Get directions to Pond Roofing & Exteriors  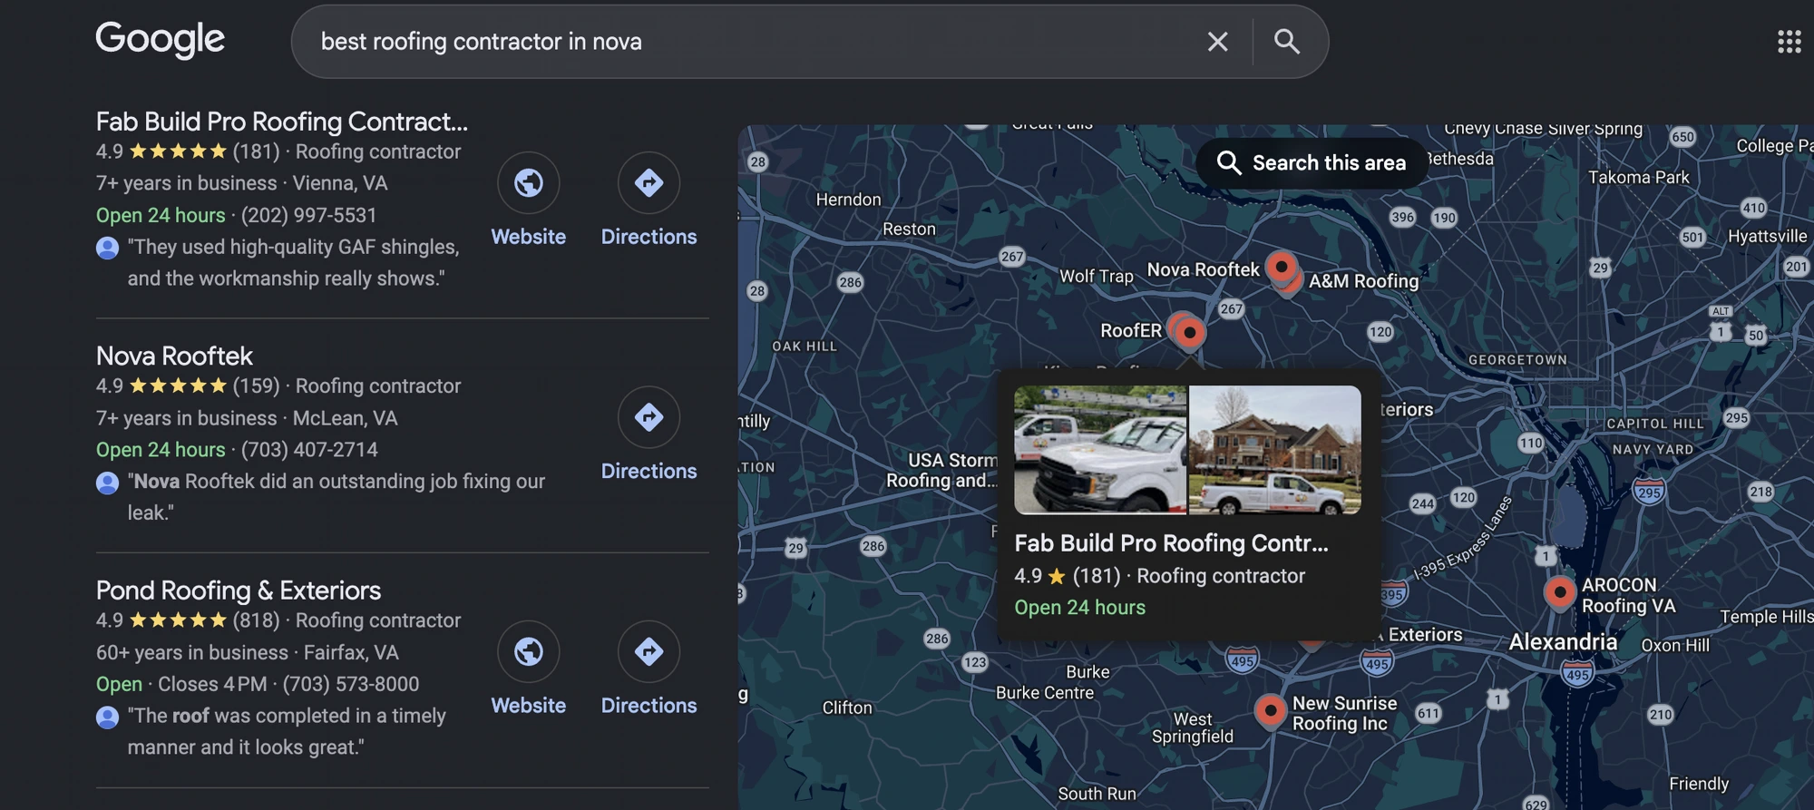click(x=649, y=651)
